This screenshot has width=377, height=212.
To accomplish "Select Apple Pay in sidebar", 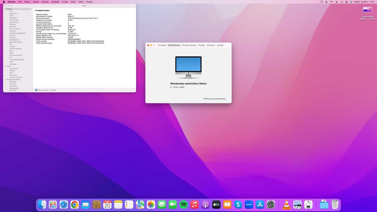I will tap(13, 14).
